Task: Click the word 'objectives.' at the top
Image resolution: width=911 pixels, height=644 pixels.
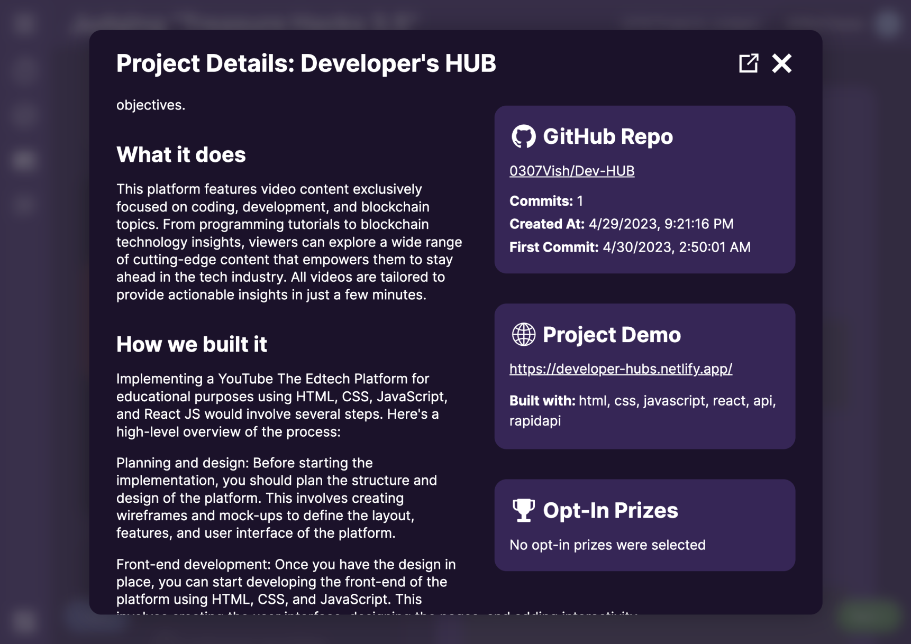Action: tap(151, 105)
